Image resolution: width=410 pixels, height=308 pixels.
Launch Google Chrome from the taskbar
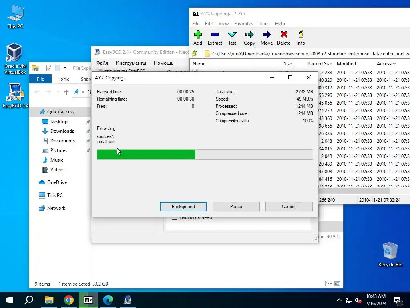click(x=69, y=300)
